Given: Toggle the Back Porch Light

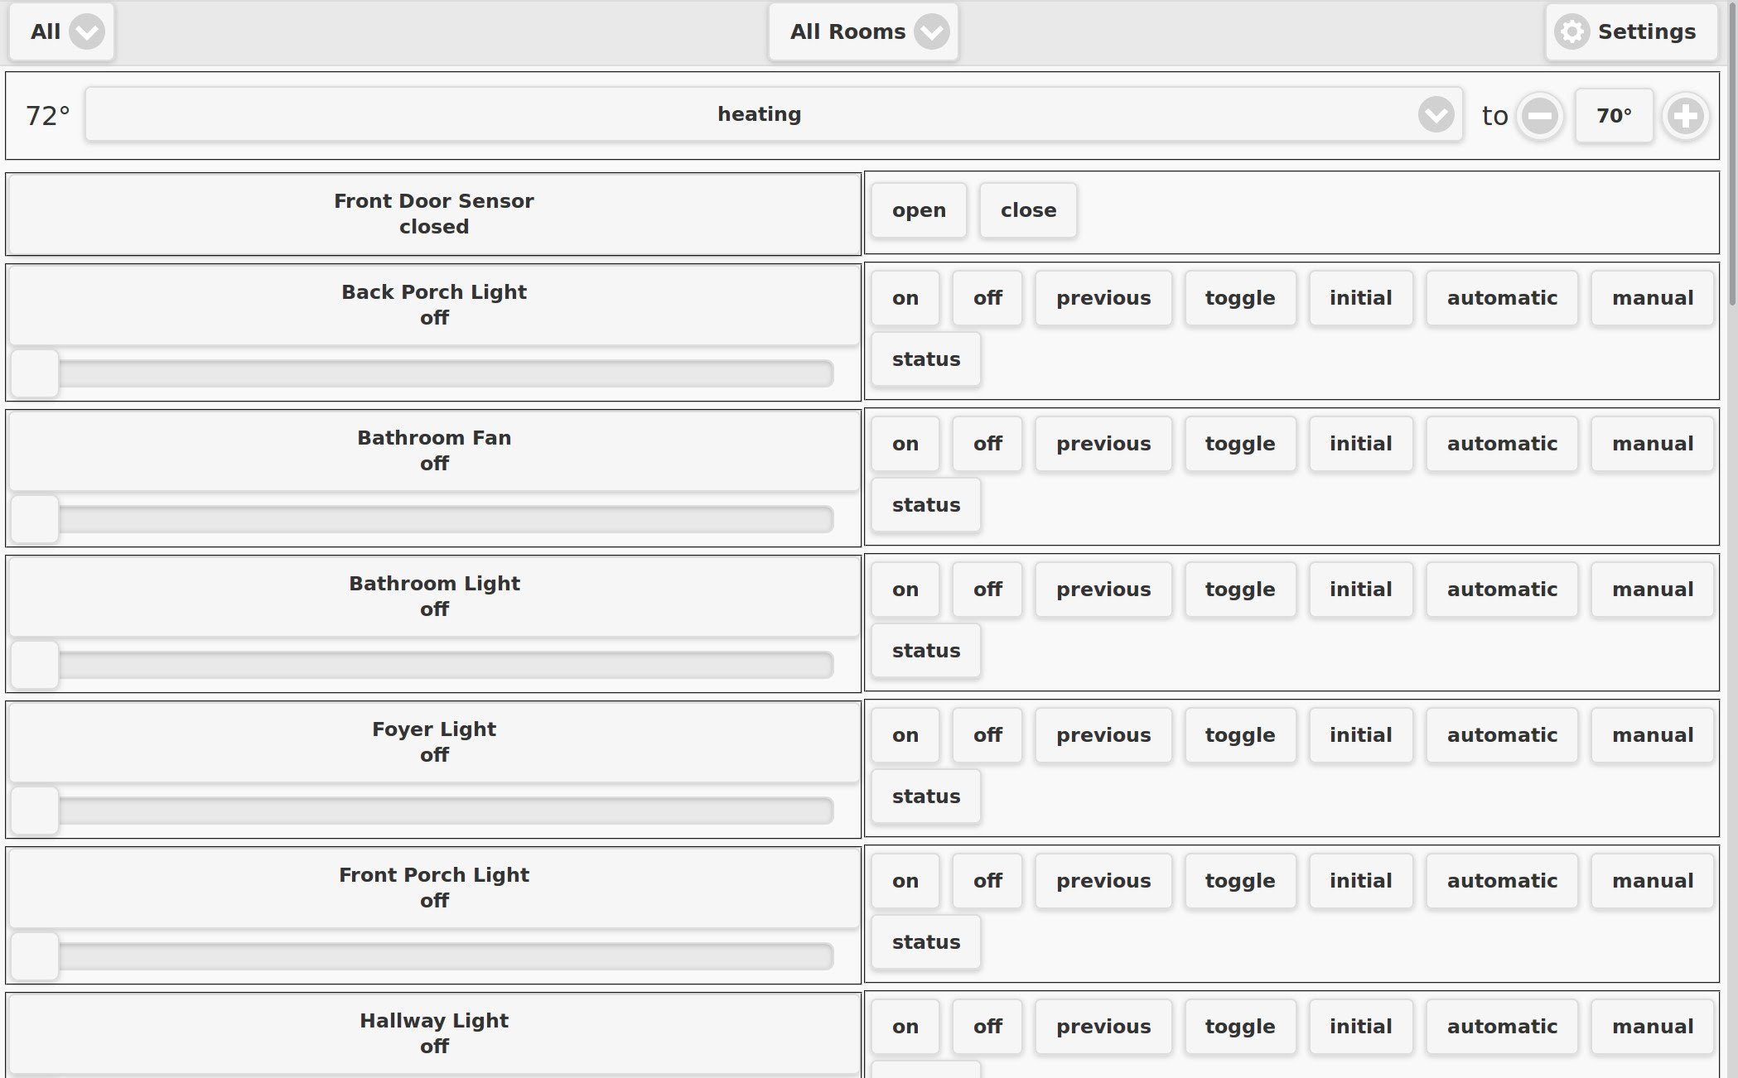Looking at the screenshot, I should (x=1239, y=298).
